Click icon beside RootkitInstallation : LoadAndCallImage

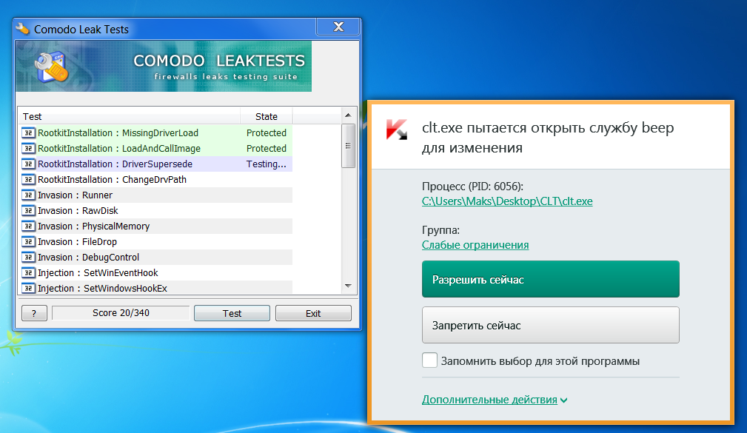point(28,149)
